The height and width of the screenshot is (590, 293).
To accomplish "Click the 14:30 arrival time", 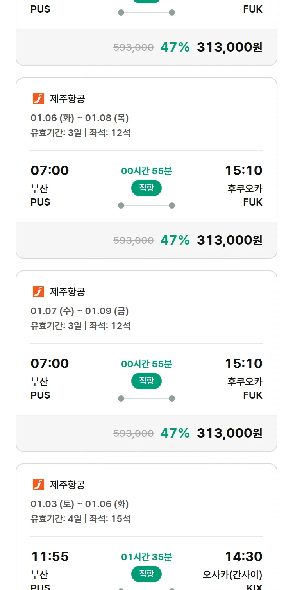I will coord(243,556).
